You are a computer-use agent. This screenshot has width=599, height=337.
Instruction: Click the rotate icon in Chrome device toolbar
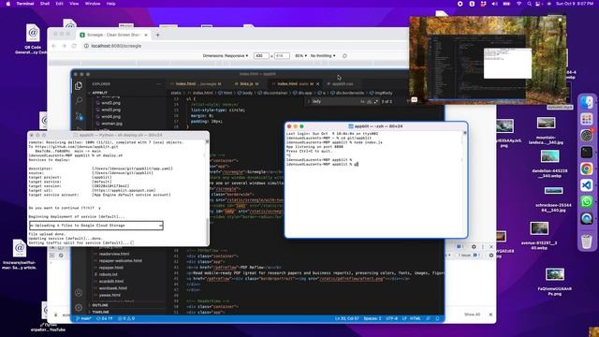tap(344, 56)
